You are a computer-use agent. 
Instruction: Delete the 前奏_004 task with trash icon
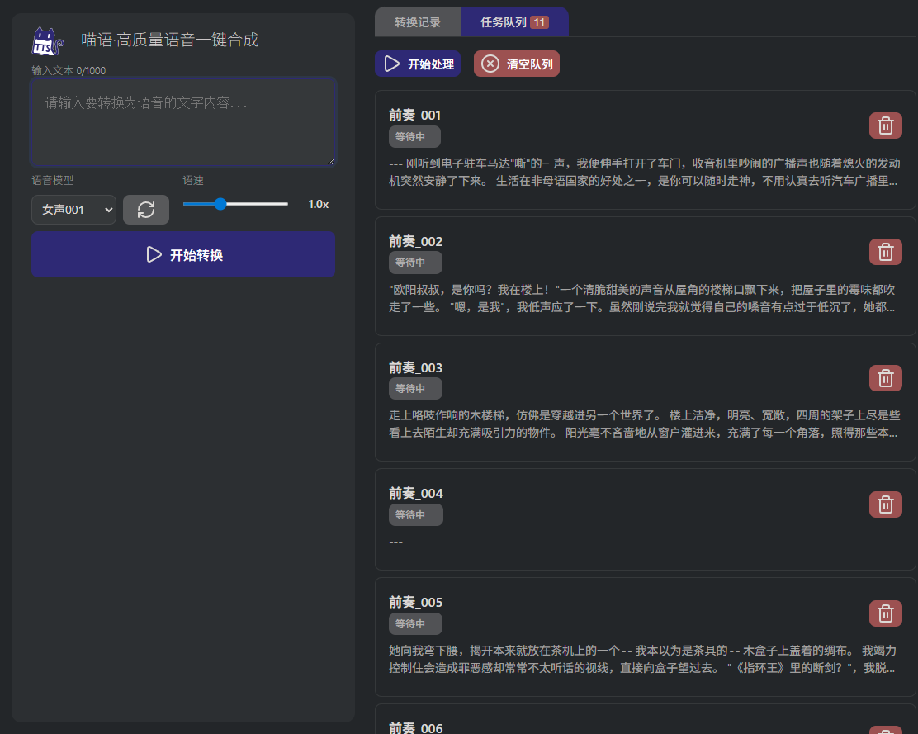pyautogui.click(x=885, y=504)
